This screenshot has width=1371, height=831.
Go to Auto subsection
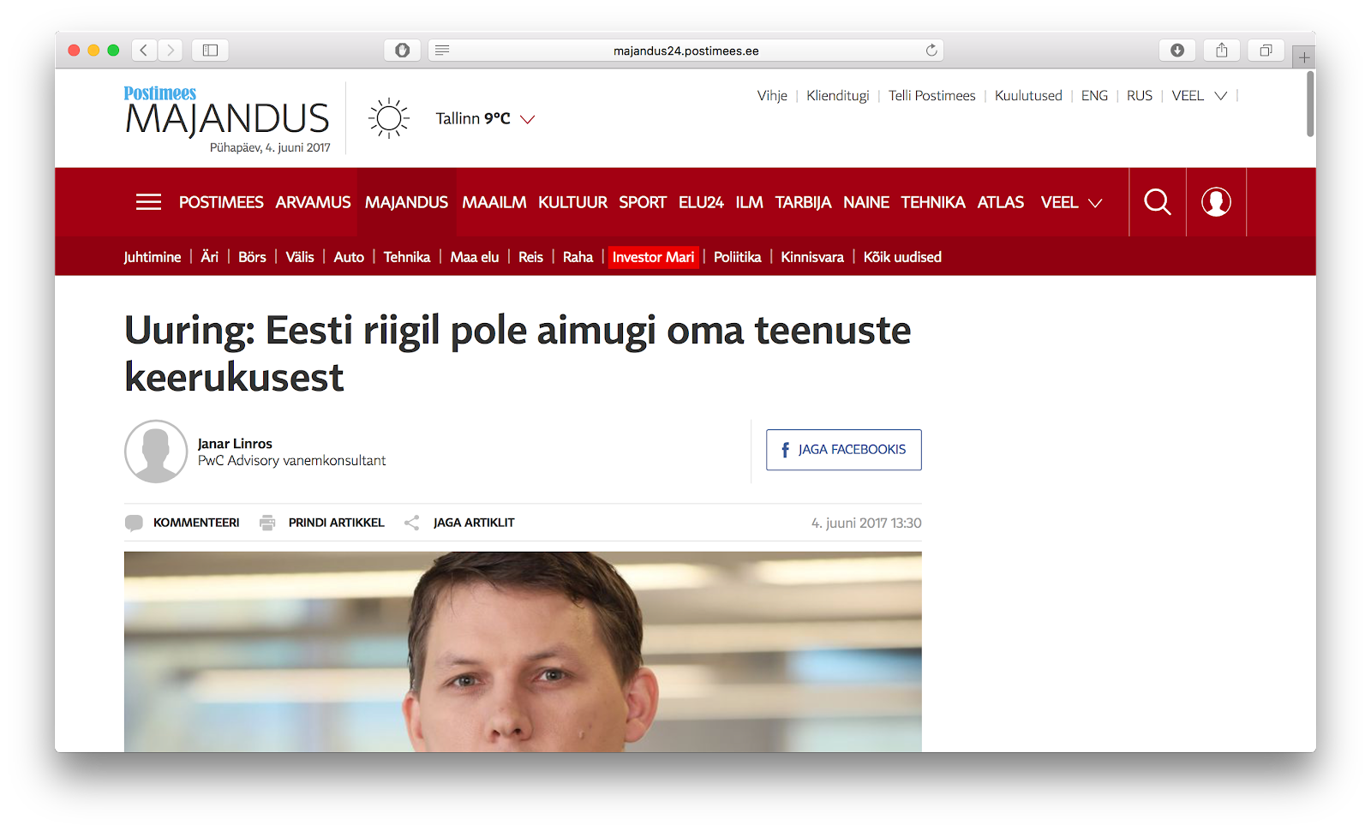349,257
